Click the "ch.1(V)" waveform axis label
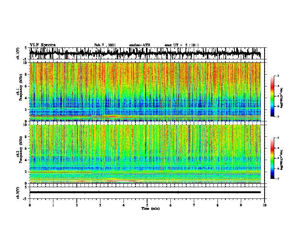This screenshot has height=230, width=298. (x=18, y=53)
